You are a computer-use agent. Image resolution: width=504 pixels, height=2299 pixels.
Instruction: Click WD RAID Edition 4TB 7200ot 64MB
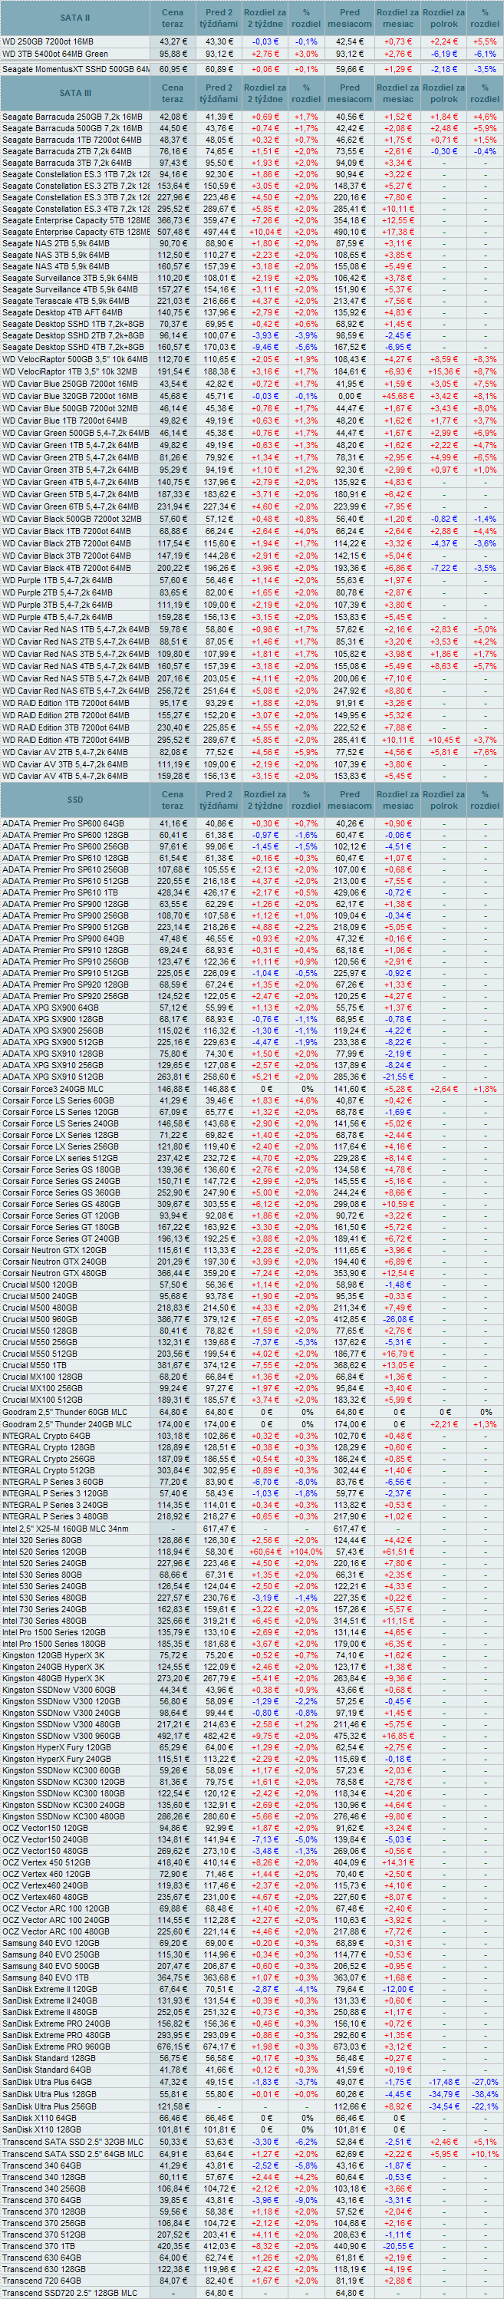tap(66, 740)
